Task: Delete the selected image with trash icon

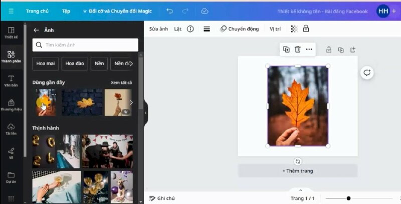Action: coord(298,49)
